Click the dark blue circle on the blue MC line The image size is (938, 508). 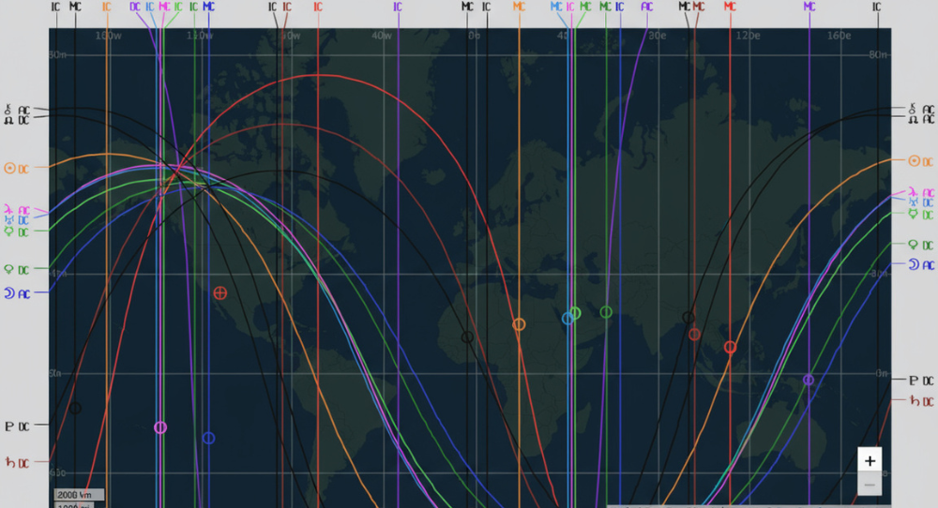tap(208, 438)
